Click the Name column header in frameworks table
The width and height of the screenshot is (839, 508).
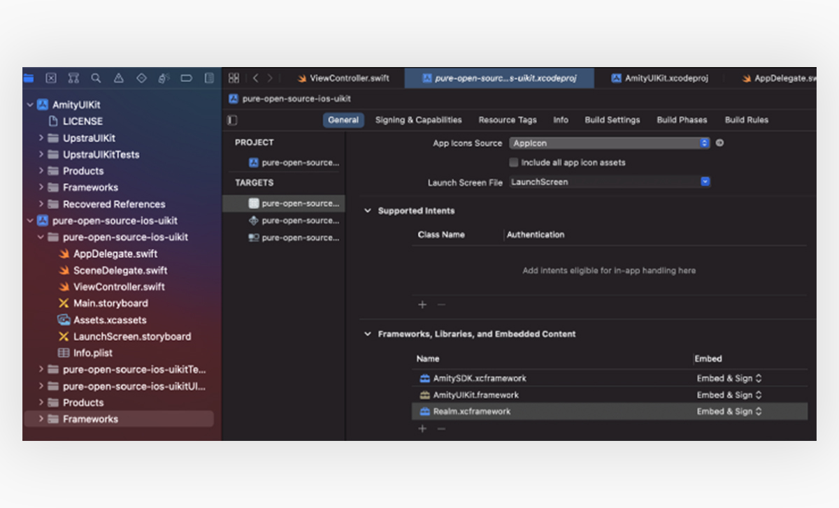click(428, 358)
